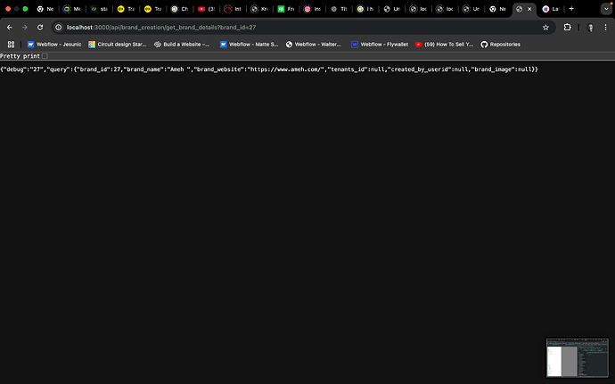
Task: Switch to the 'sta' tab
Action: point(99,9)
